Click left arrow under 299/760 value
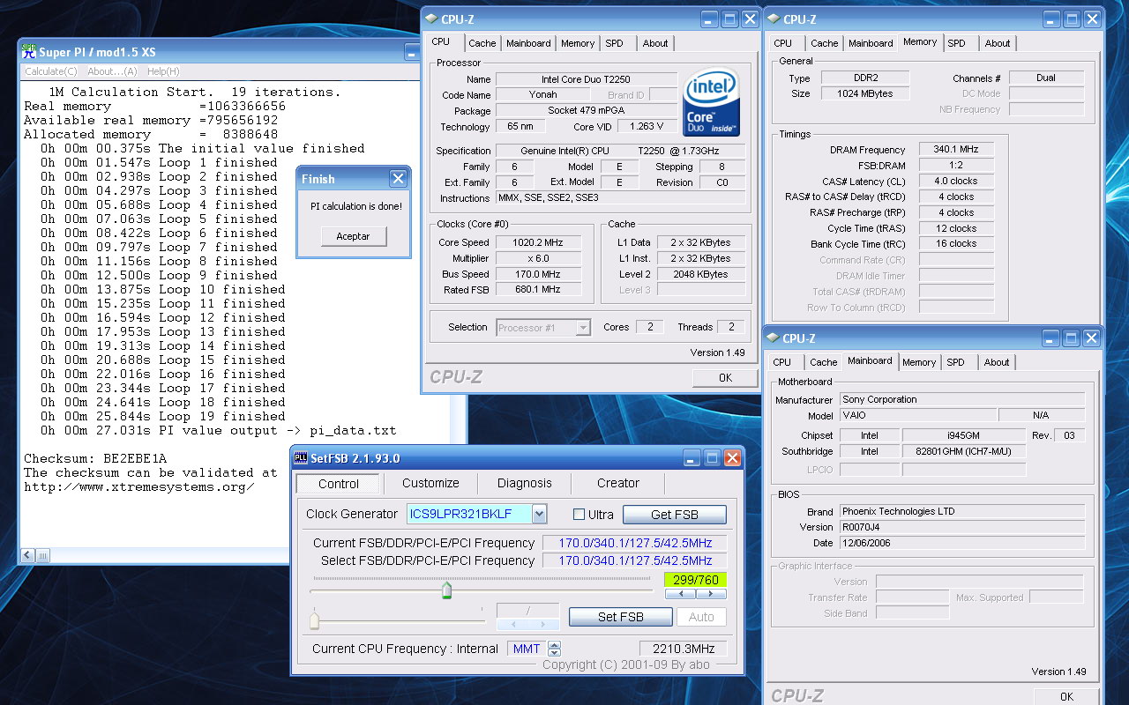The height and width of the screenshot is (705, 1129). tap(680, 594)
